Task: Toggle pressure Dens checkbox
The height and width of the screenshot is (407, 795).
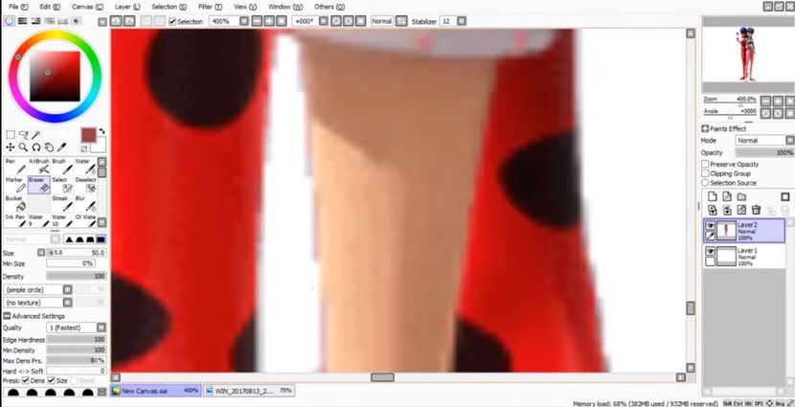Action: click(x=26, y=380)
